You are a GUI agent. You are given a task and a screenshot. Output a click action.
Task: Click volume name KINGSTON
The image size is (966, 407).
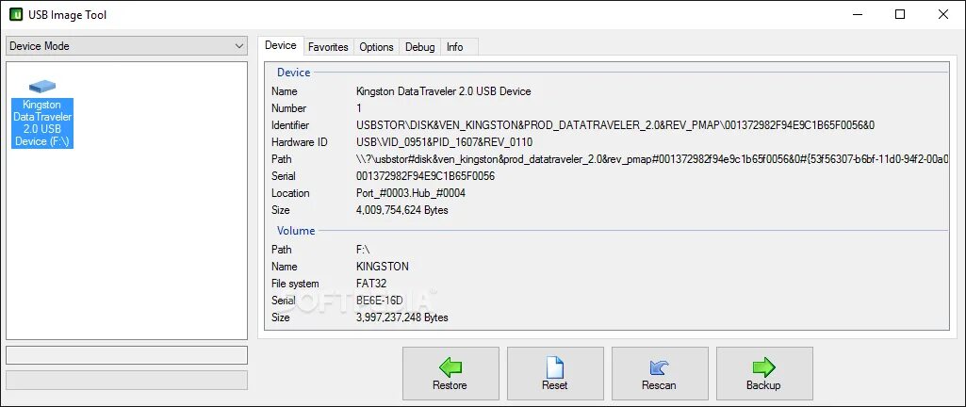pos(383,267)
